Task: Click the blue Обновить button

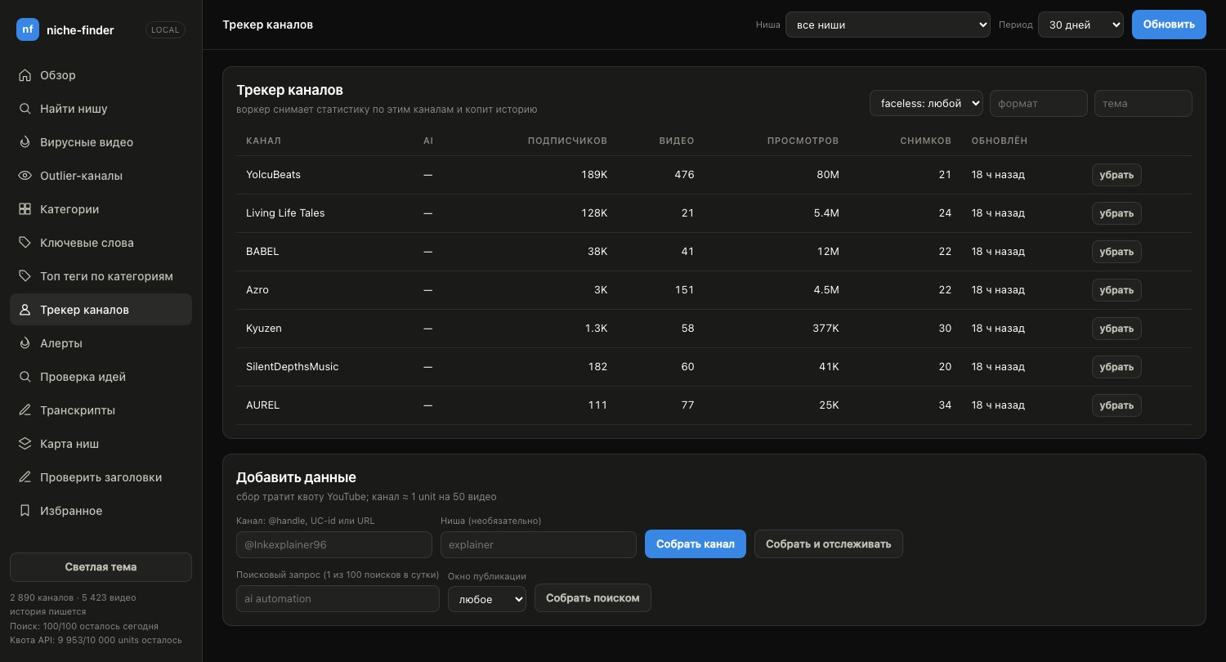Action: 1169,25
